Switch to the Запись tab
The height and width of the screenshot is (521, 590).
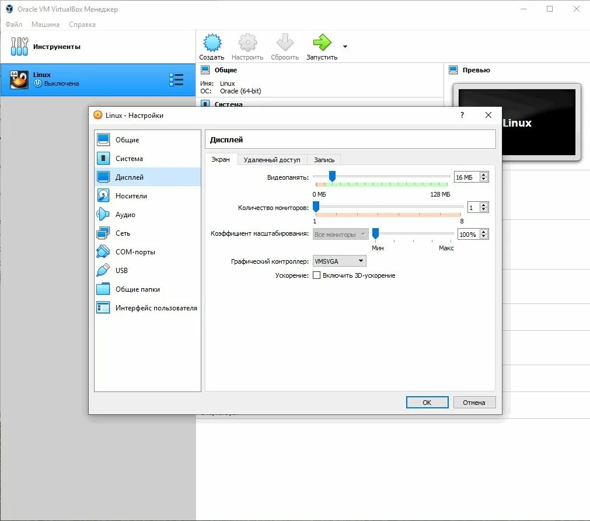324,160
